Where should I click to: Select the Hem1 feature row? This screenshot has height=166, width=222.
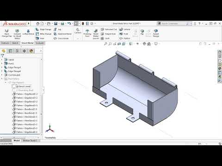9,64
